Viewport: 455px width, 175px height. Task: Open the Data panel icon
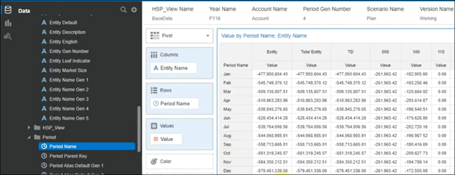pos(8,10)
